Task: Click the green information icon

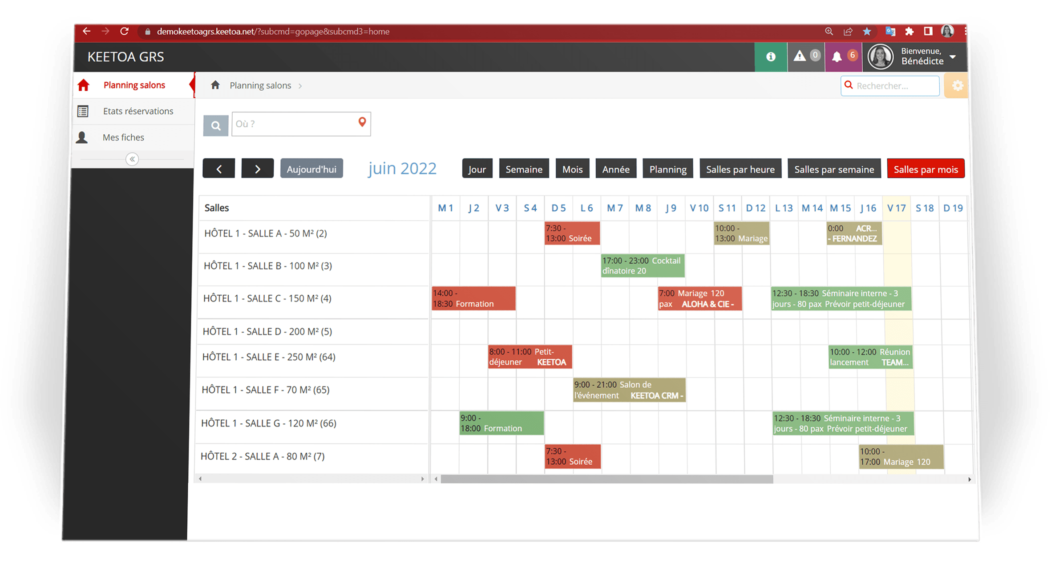Action: pyautogui.click(x=771, y=57)
